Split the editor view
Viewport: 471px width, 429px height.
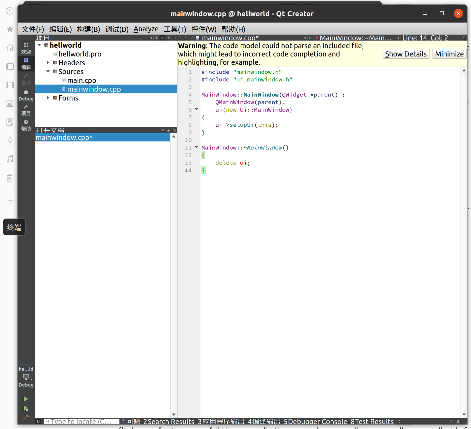tap(464, 38)
